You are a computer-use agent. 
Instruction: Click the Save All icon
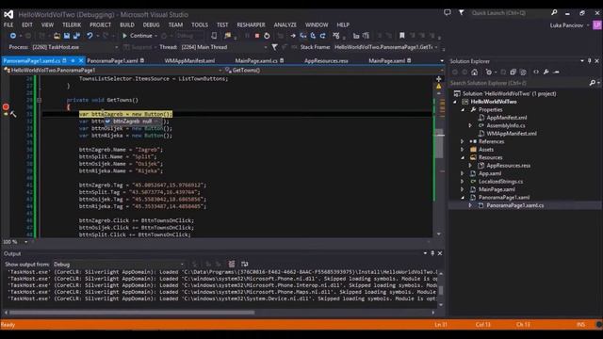(x=76, y=36)
